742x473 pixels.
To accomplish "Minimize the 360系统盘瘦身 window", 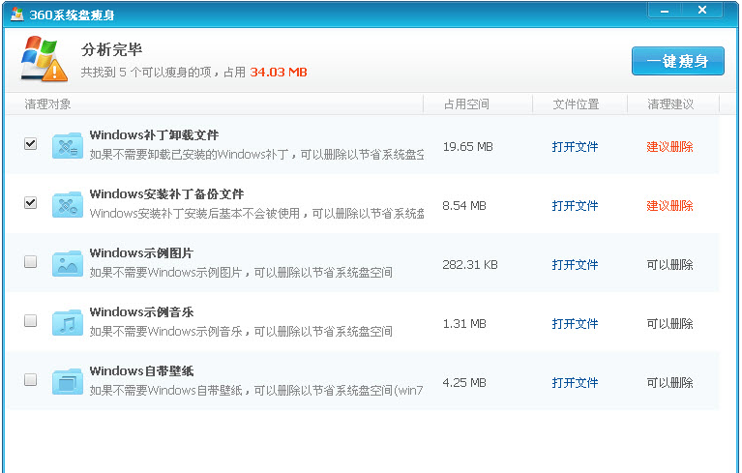I will click(x=665, y=11).
